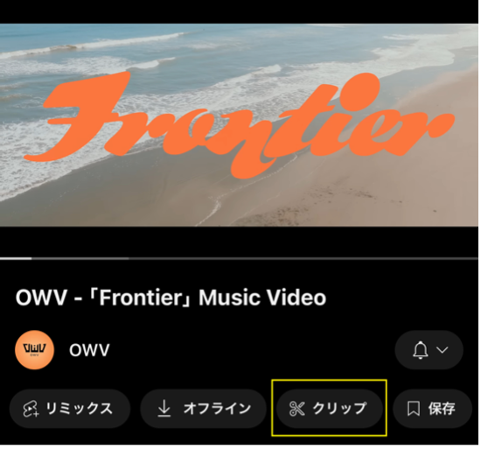Click the bookmark save icon
Viewport: 481px width, 449px height.
413,409
